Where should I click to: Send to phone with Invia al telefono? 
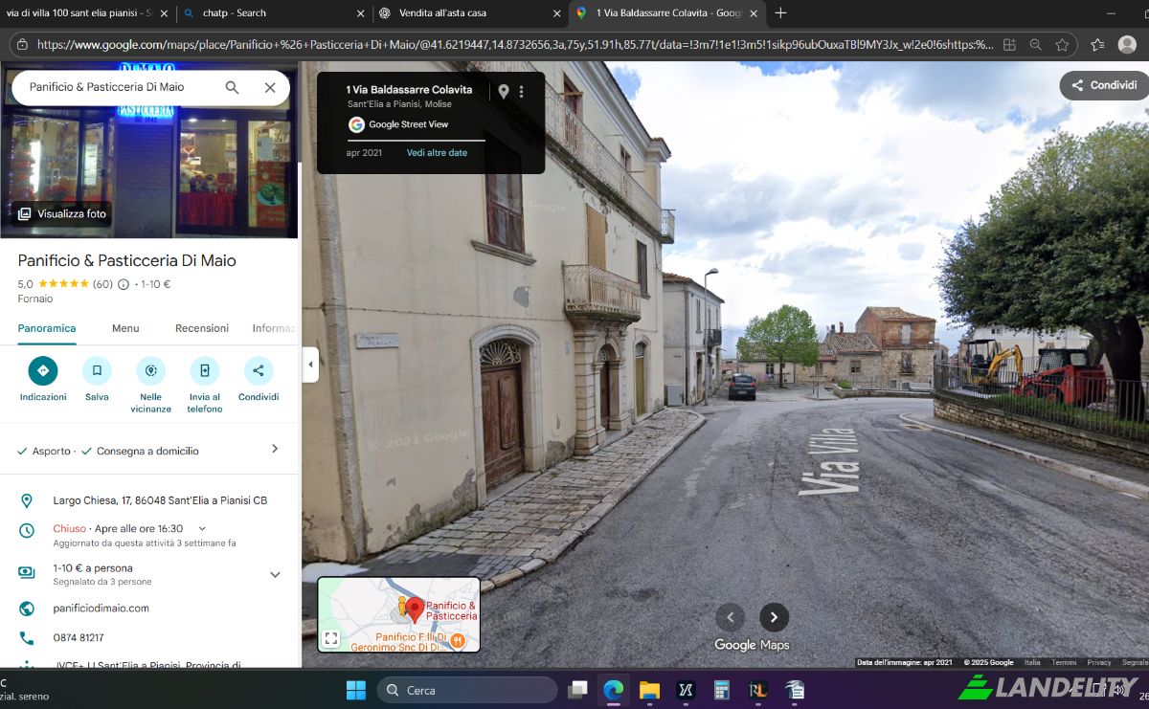click(x=204, y=370)
